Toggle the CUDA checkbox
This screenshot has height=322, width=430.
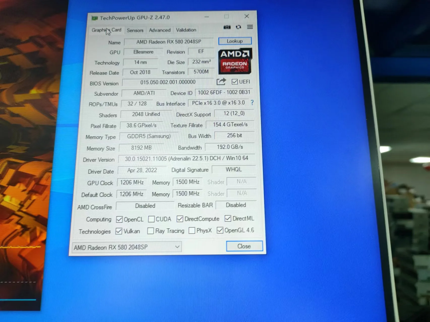(x=151, y=219)
